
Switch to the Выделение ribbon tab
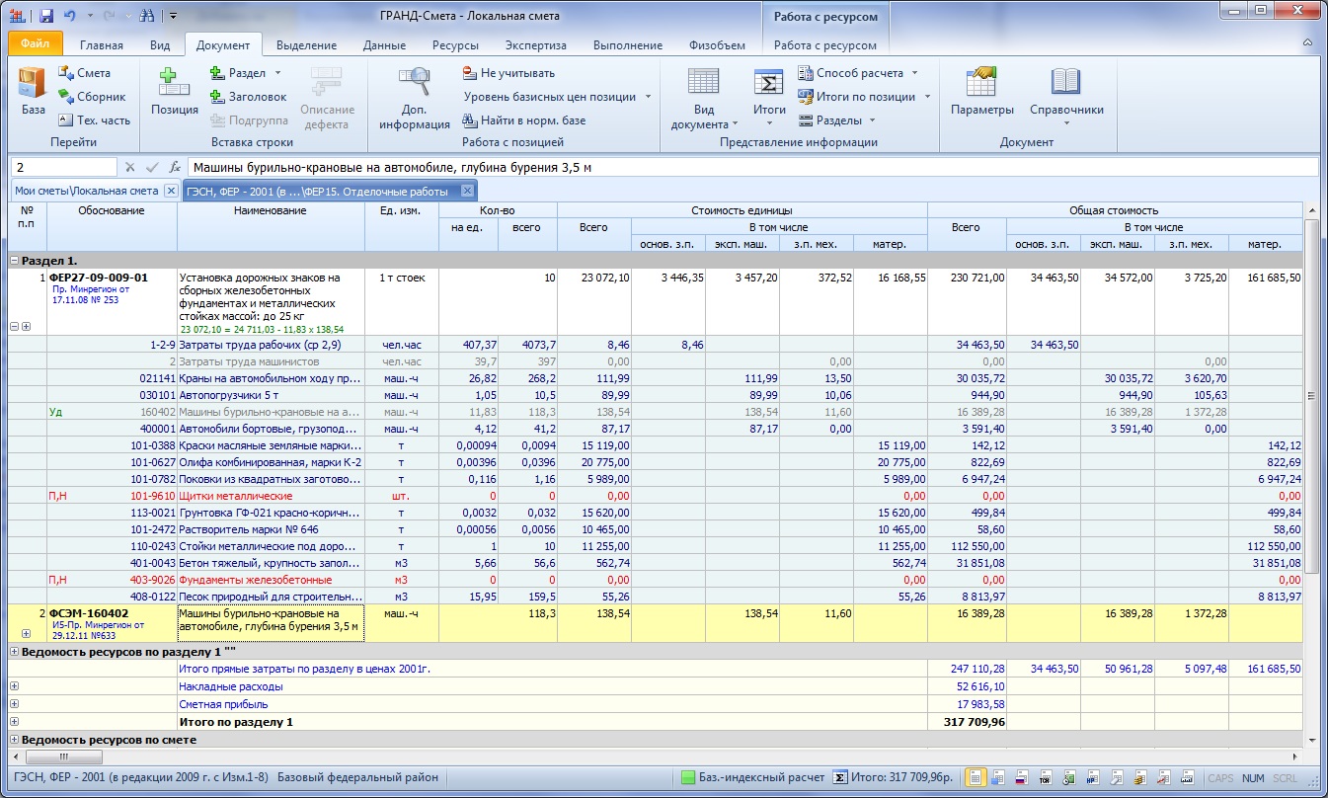(306, 45)
